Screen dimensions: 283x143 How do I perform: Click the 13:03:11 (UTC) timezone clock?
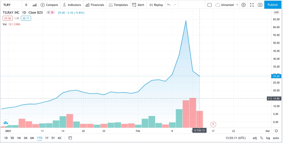235,138
